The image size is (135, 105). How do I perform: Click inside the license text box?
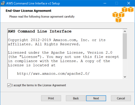[65, 54]
